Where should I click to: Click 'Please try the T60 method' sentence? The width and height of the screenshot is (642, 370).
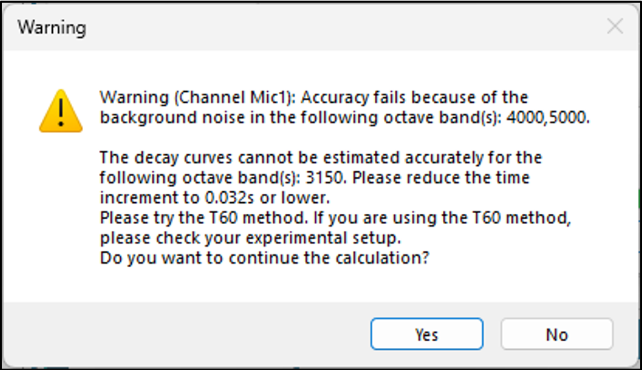(199, 219)
